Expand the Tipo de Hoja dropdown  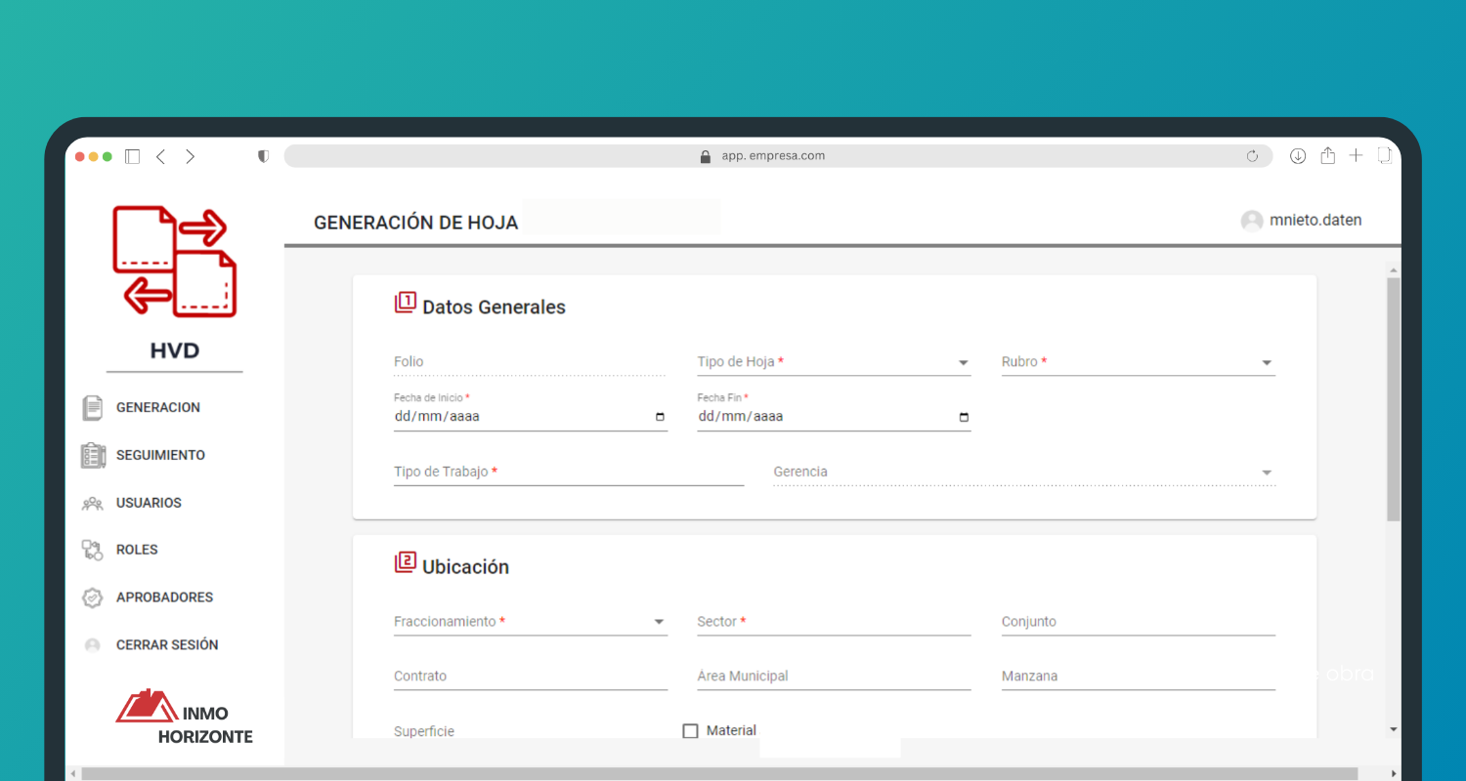pyautogui.click(x=964, y=363)
